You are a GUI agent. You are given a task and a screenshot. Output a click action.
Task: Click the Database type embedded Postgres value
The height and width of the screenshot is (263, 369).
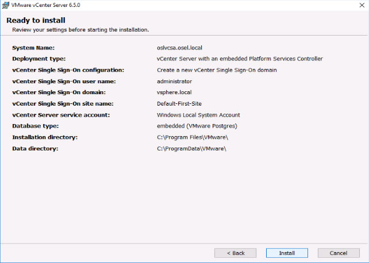[197, 126]
